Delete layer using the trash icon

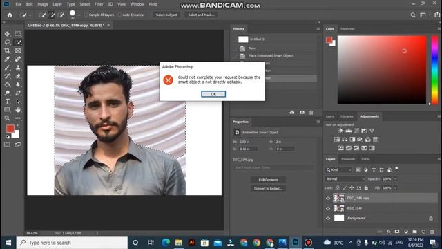coord(432,232)
